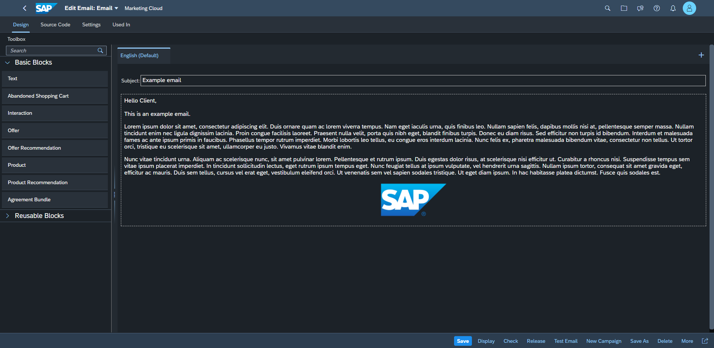Expand the Reusable Blocks section
This screenshot has height=348, width=714.
tap(7, 216)
